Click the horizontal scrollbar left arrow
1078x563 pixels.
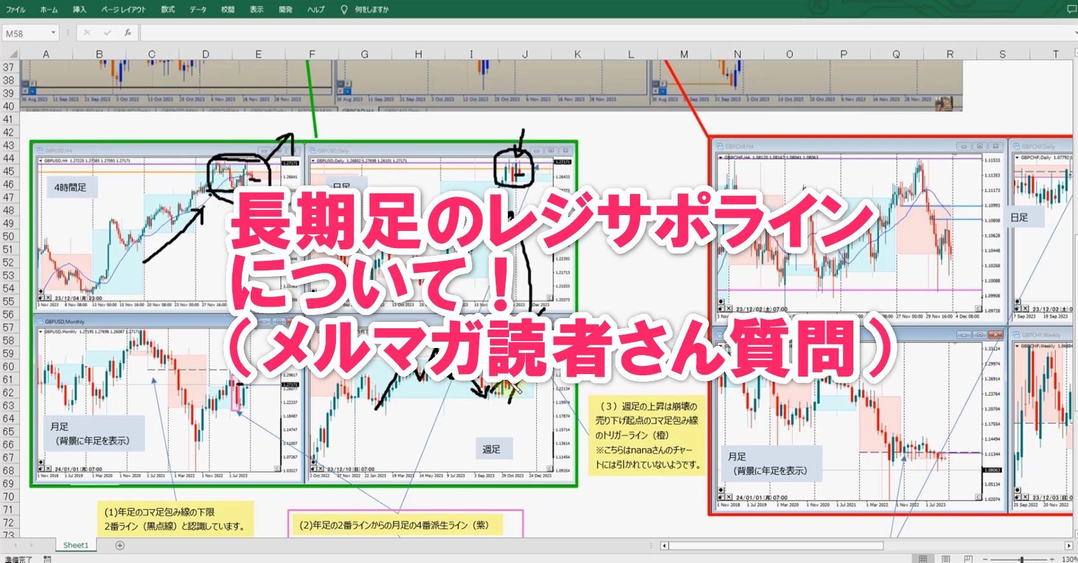click(664, 545)
